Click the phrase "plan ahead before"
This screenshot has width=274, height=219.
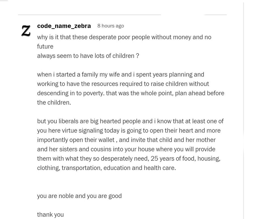tap(200, 93)
